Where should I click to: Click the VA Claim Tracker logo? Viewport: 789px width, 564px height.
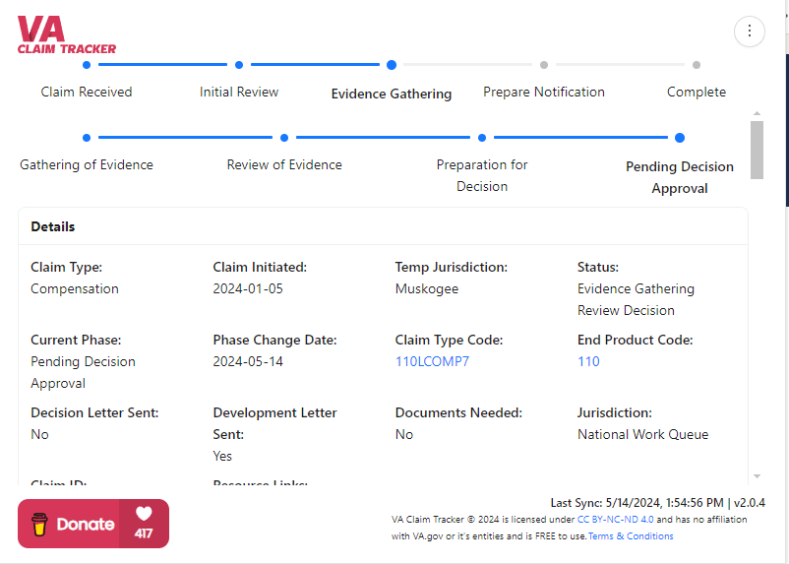point(67,35)
